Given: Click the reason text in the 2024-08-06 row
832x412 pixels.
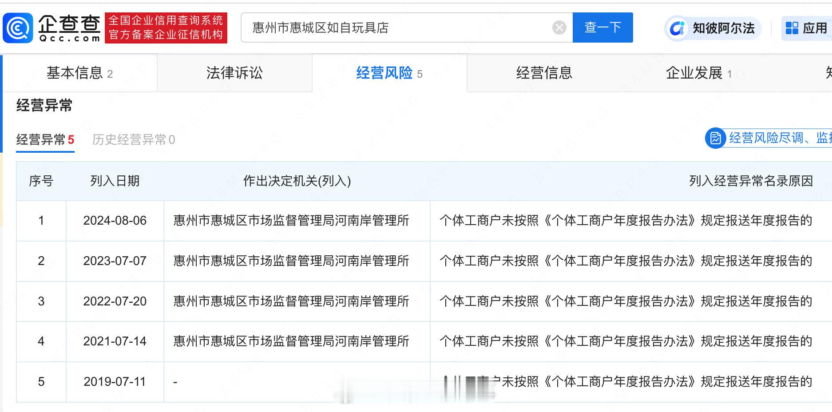Looking at the screenshot, I should (x=626, y=221).
